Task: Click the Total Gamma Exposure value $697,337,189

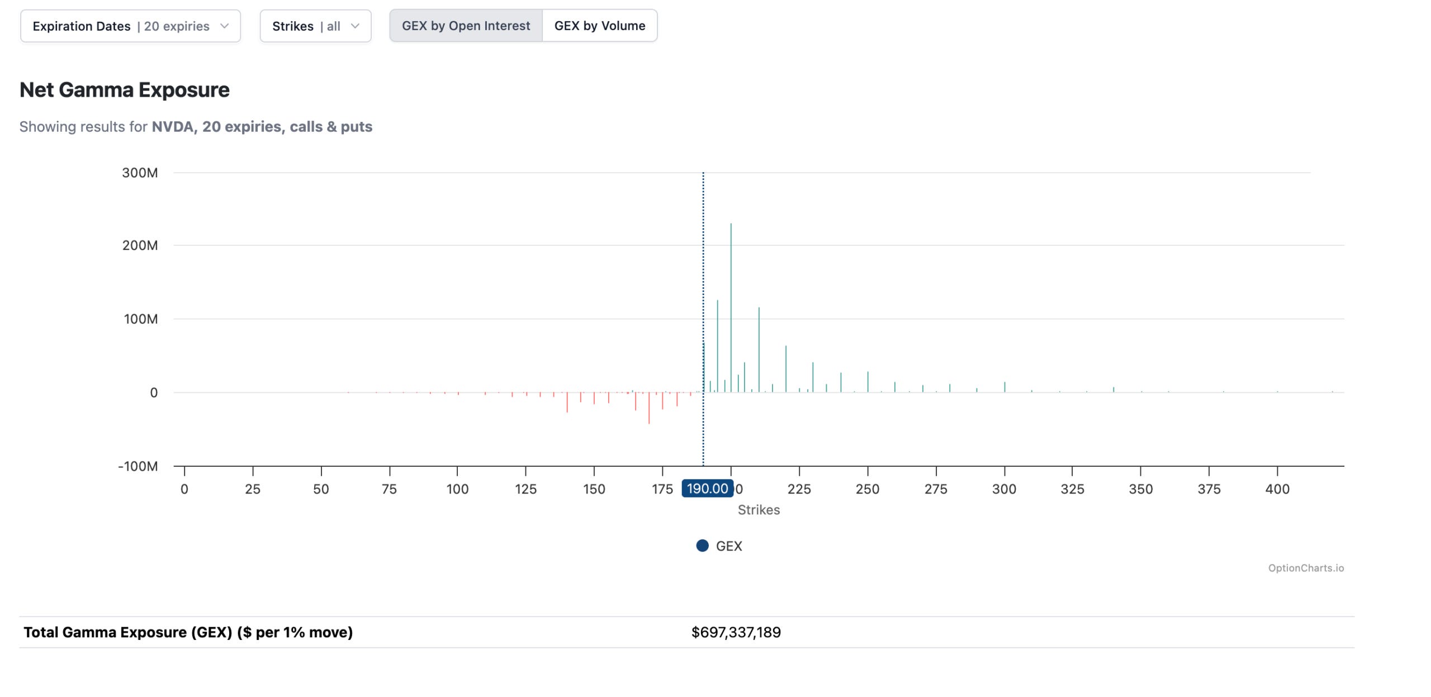Action: (x=736, y=632)
